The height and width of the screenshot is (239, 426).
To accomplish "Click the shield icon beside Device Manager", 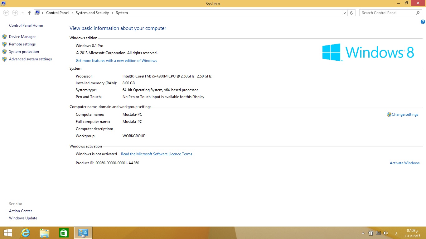I will coord(4,37).
